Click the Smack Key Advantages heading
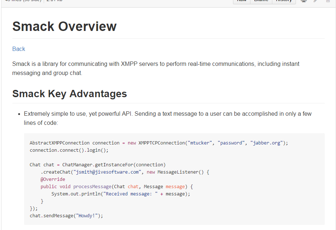336x230 pixels. [x=70, y=94]
